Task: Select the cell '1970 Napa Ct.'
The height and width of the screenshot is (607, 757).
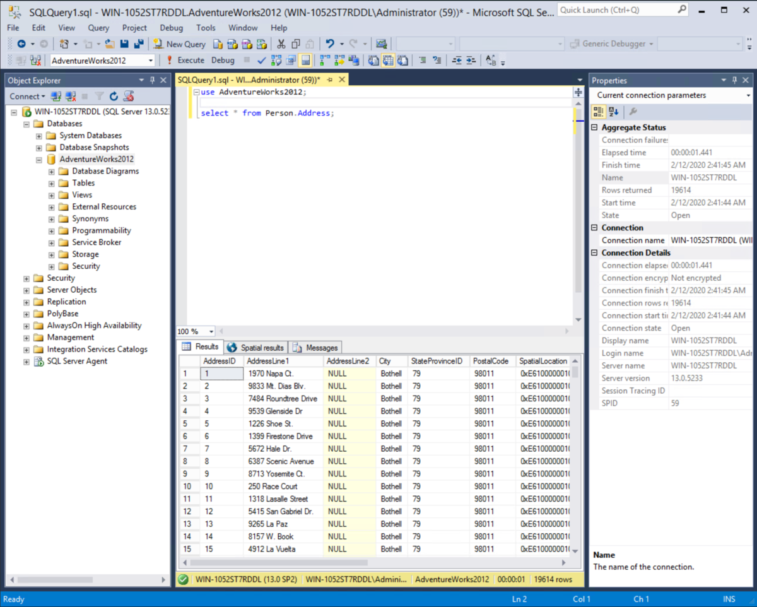Action: click(x=284, y=374)
